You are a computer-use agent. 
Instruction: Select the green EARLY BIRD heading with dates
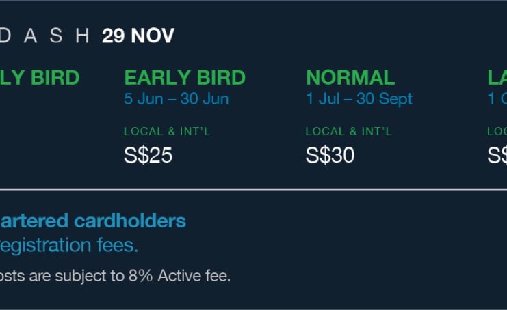185,78
